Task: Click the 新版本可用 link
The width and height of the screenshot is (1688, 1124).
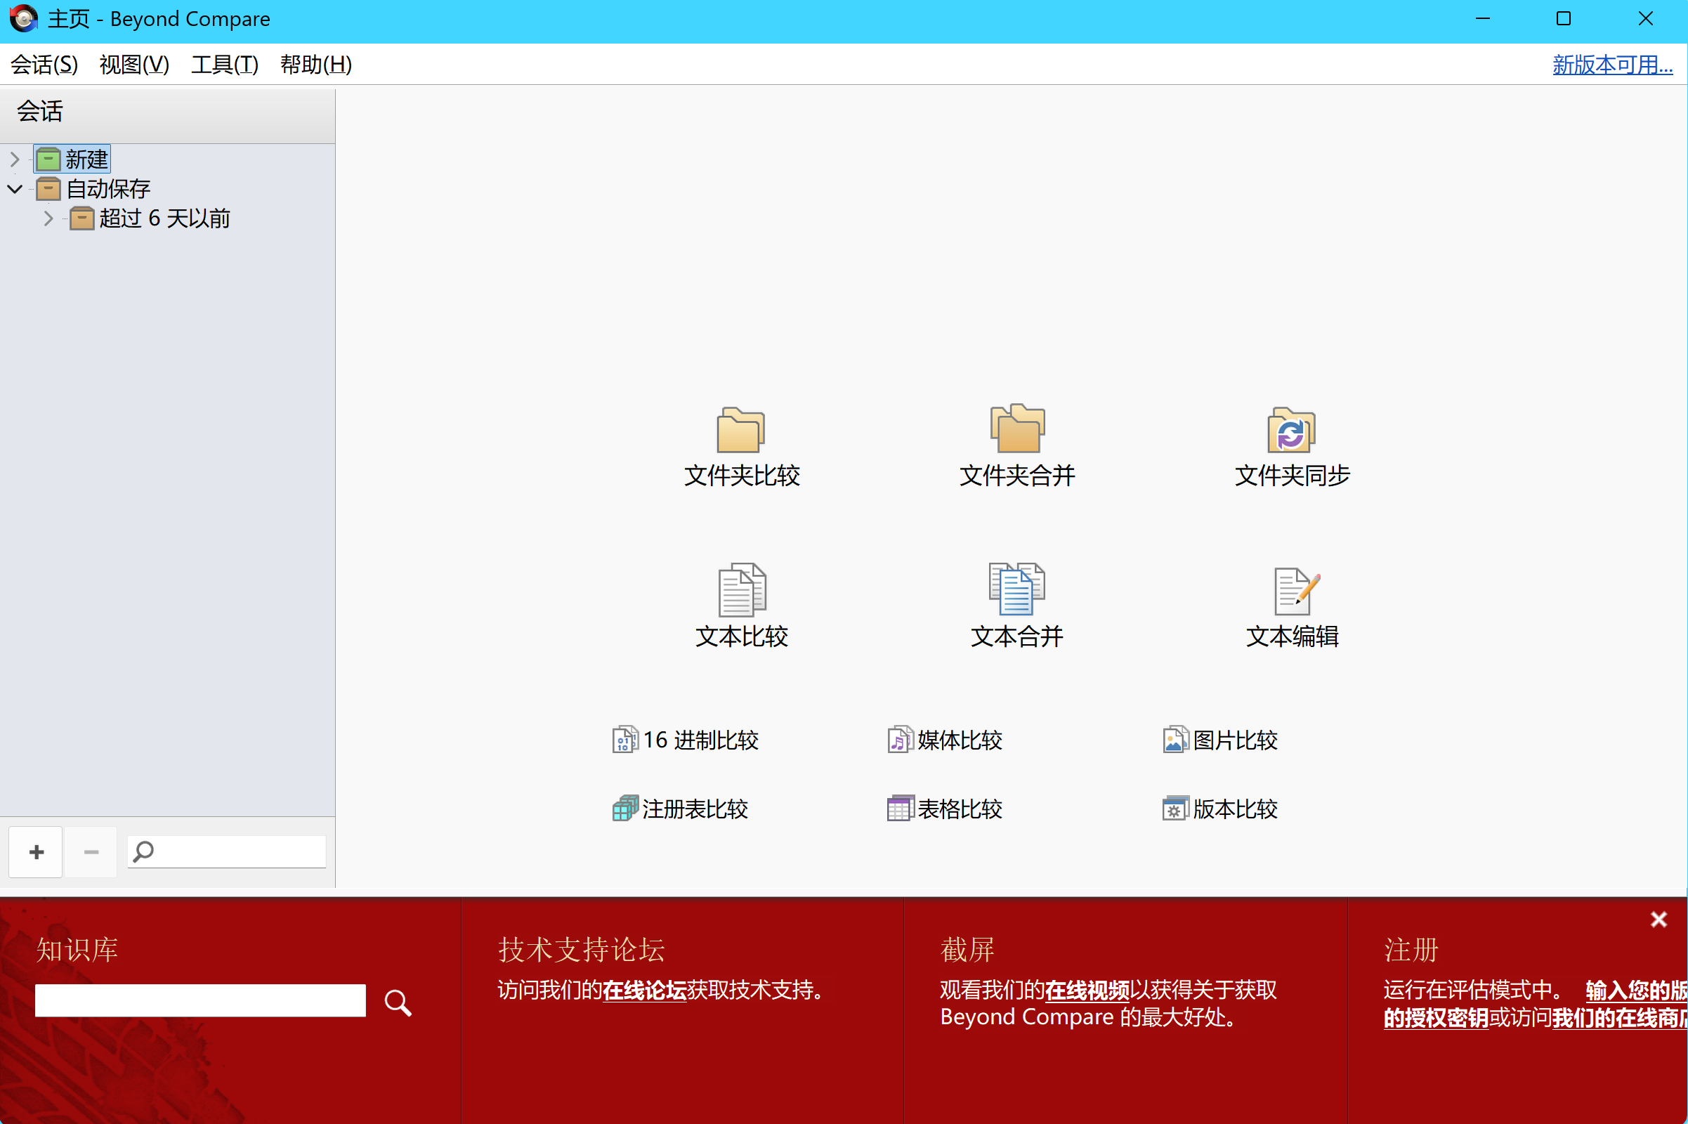Action: 1612,65
